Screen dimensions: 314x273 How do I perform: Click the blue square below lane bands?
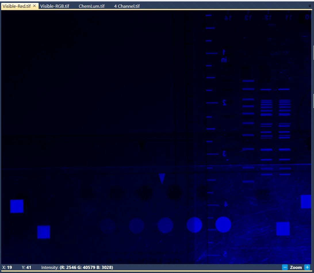coord(283,228)
